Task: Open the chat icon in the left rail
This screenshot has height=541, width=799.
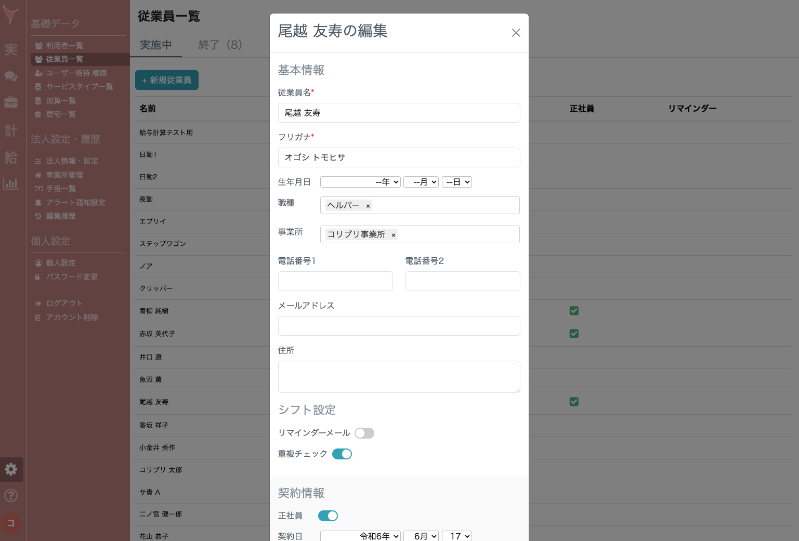Action: tap(10, 76)
